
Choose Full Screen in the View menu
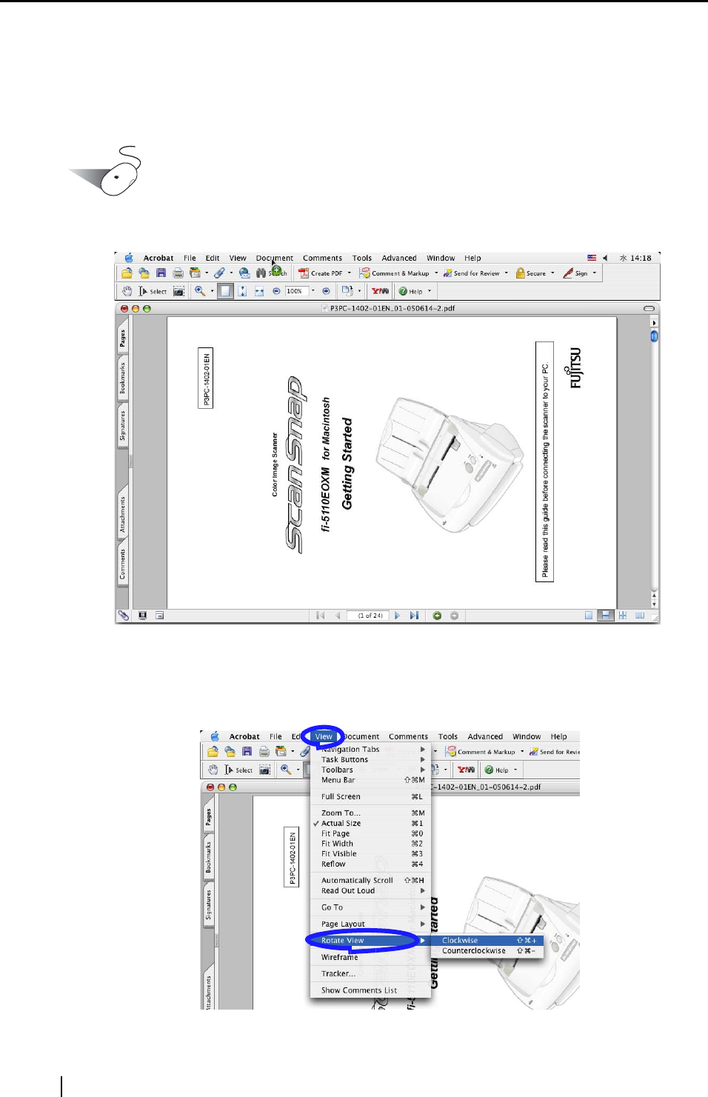370,797
